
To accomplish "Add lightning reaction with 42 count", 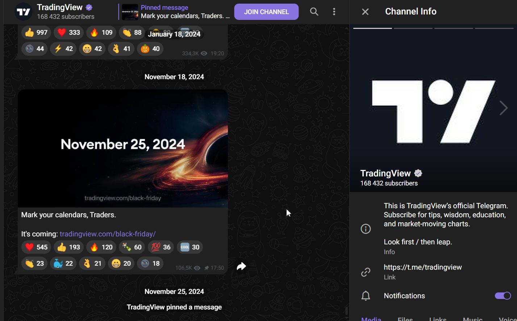I will pos(63,49).
